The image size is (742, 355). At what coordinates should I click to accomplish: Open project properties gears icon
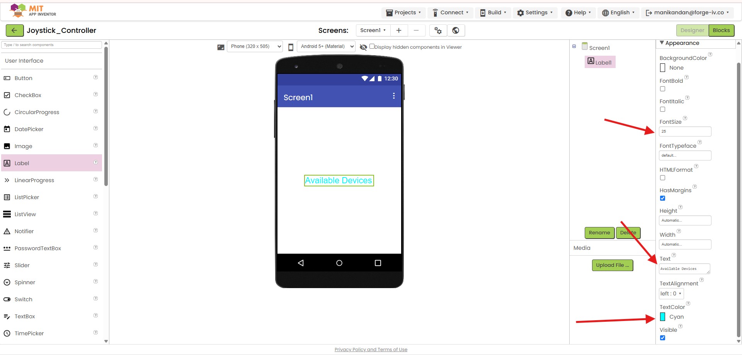click(438, 30)
